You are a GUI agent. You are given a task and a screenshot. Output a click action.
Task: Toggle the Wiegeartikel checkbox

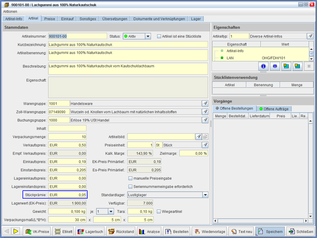pos(159,212)
